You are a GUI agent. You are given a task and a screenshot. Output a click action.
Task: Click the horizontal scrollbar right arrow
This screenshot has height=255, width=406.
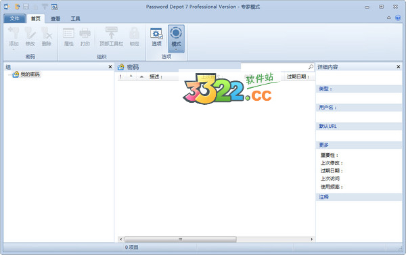(x=312, y=239)
